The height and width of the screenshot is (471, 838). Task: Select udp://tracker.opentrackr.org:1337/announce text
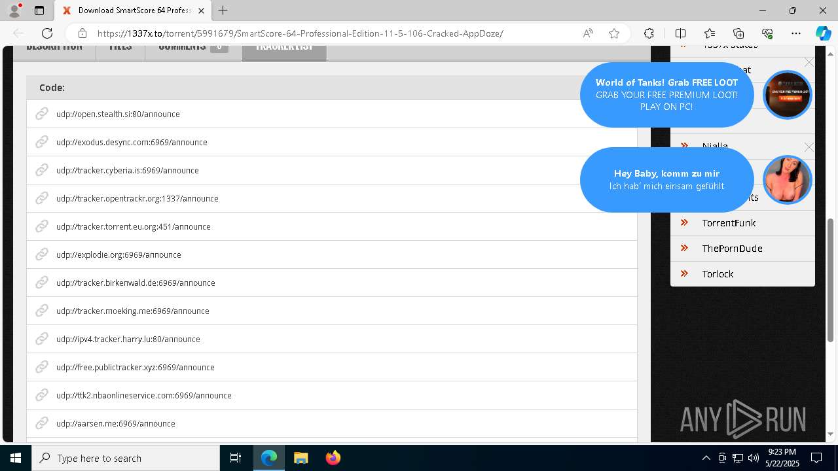[137, 198]
